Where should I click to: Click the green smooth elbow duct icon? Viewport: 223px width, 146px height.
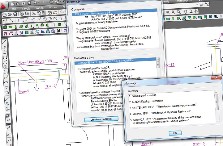click(x=21, y=26)
